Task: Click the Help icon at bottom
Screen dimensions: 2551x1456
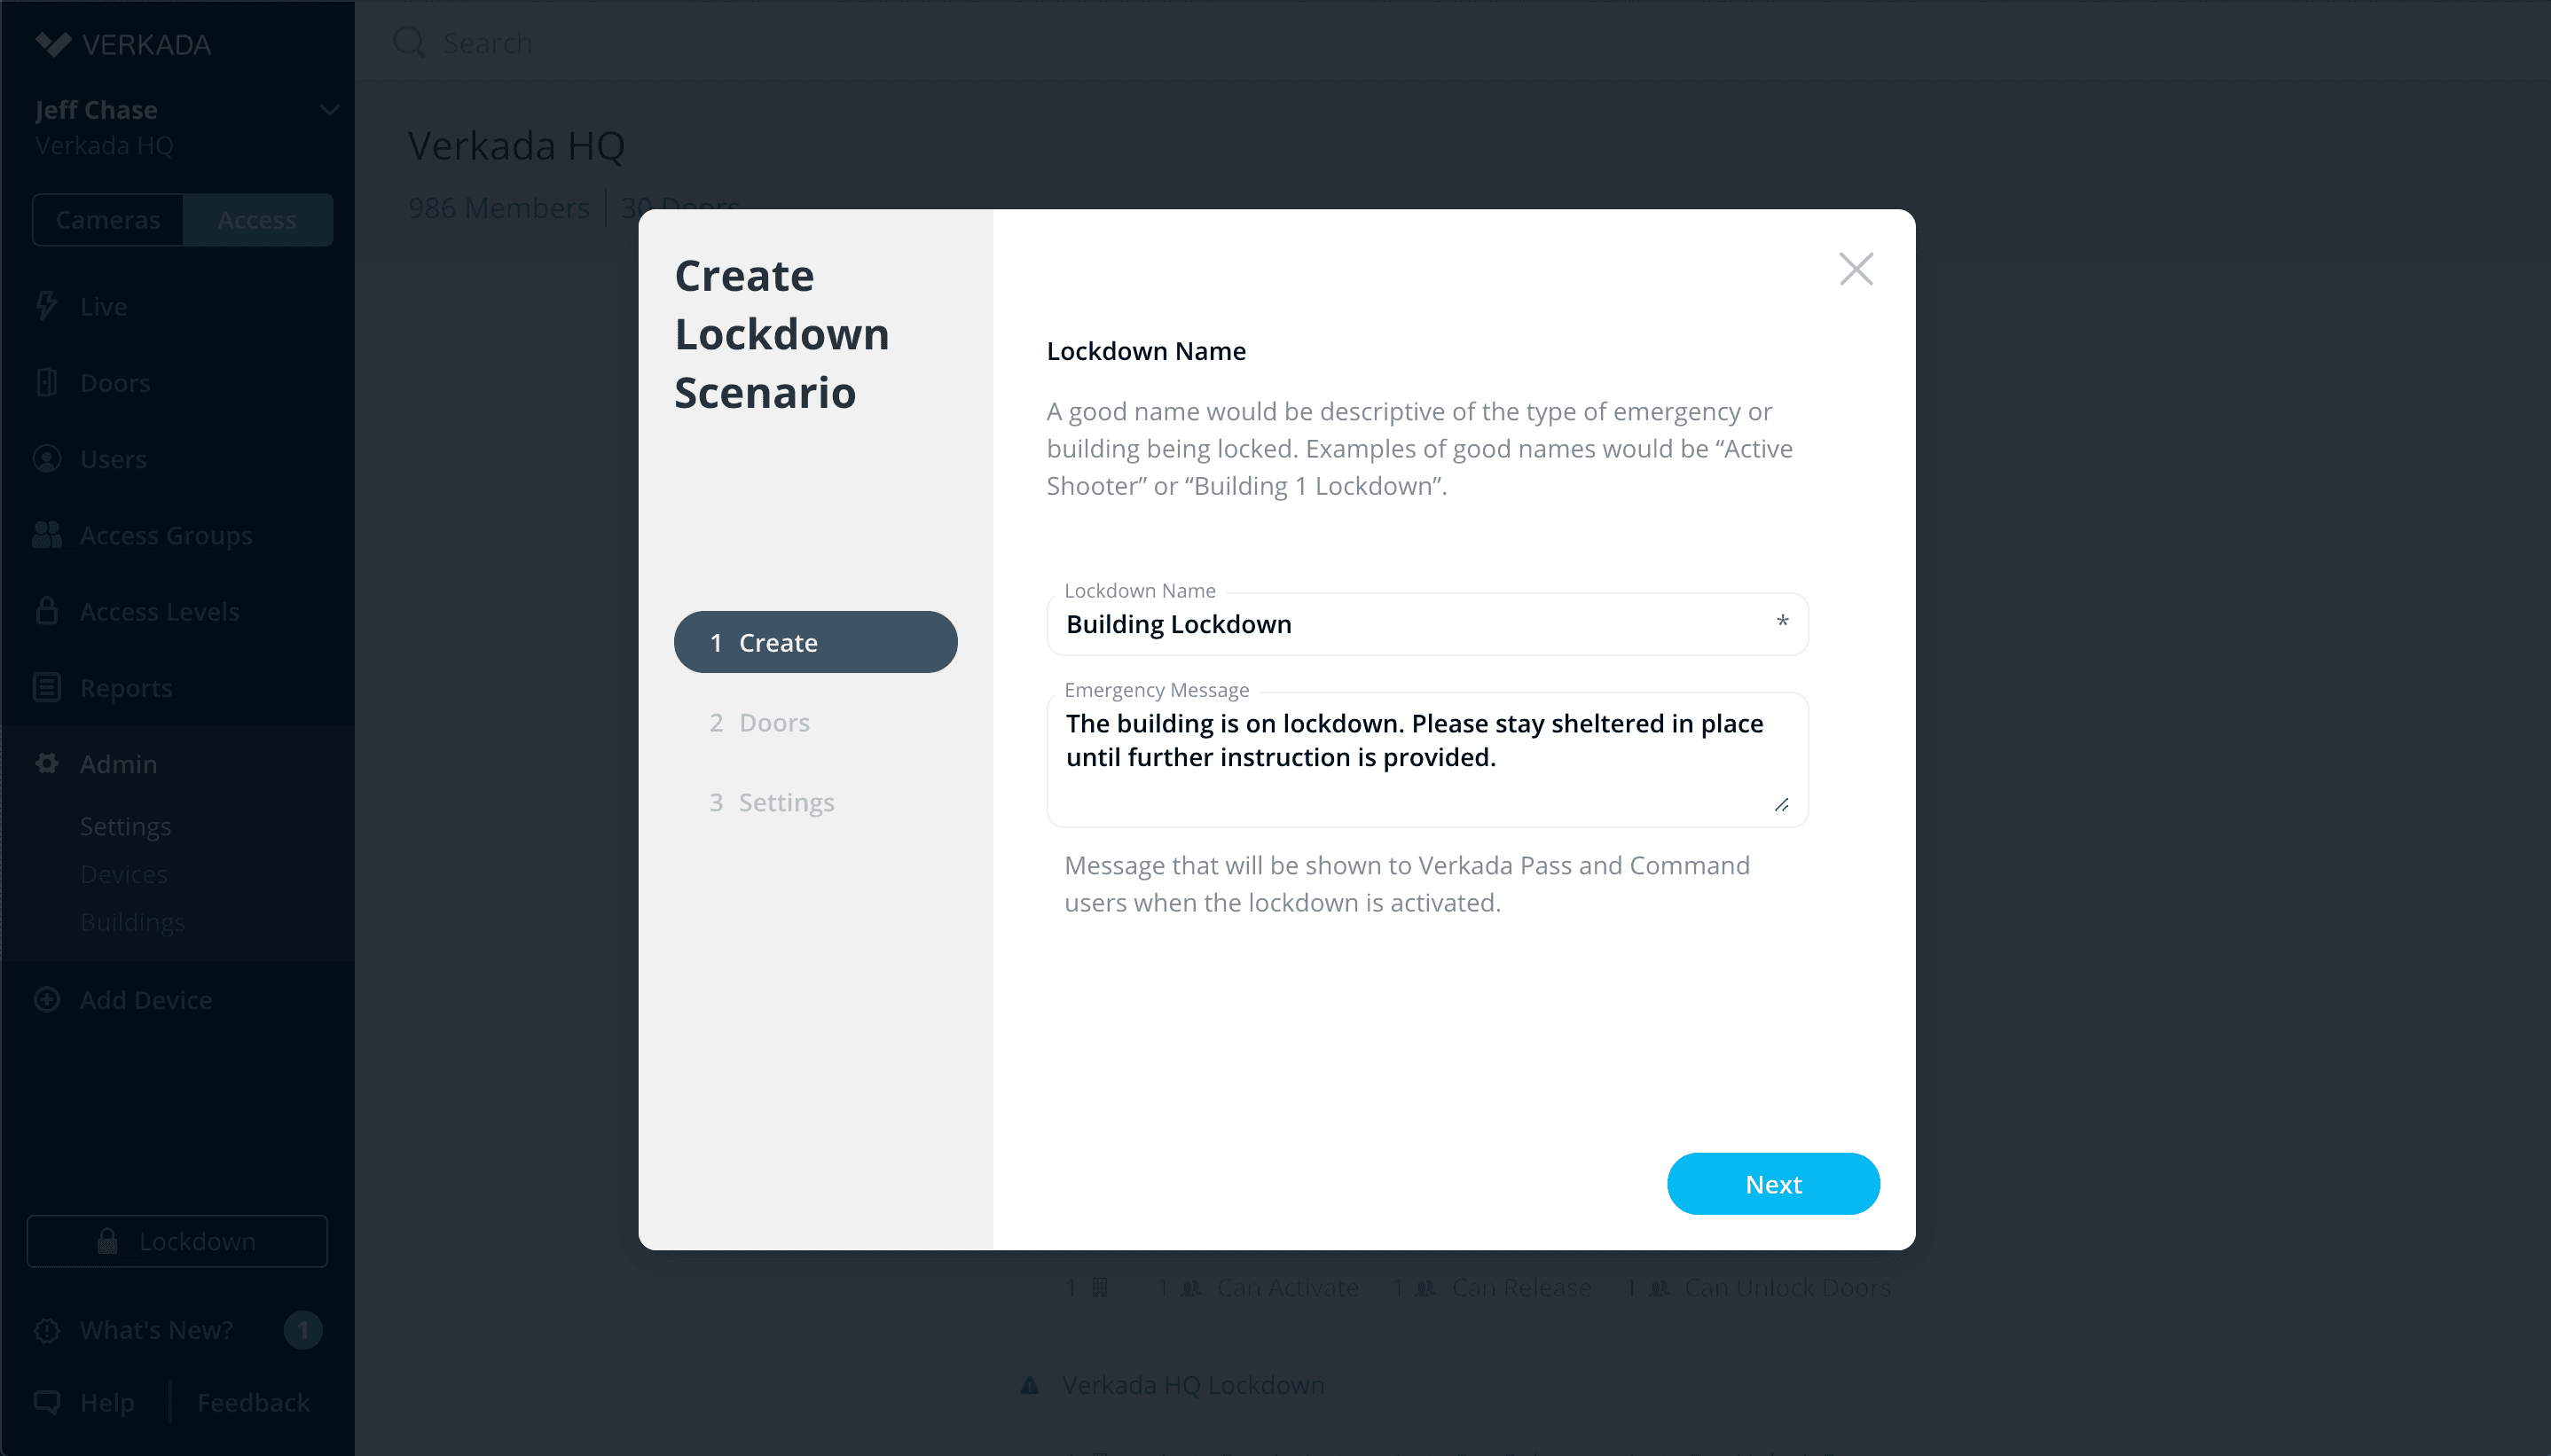Action: (47, 1401)
